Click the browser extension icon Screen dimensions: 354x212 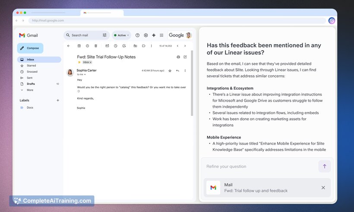[x=332, y=21]
